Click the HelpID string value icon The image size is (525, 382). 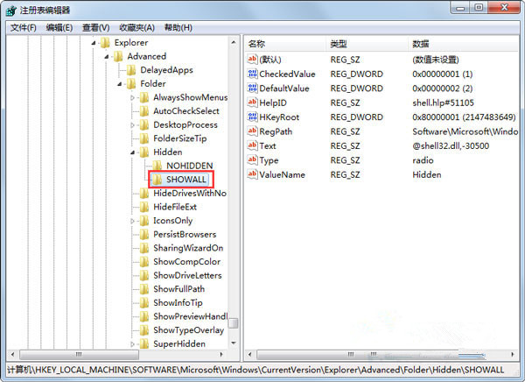252,103
